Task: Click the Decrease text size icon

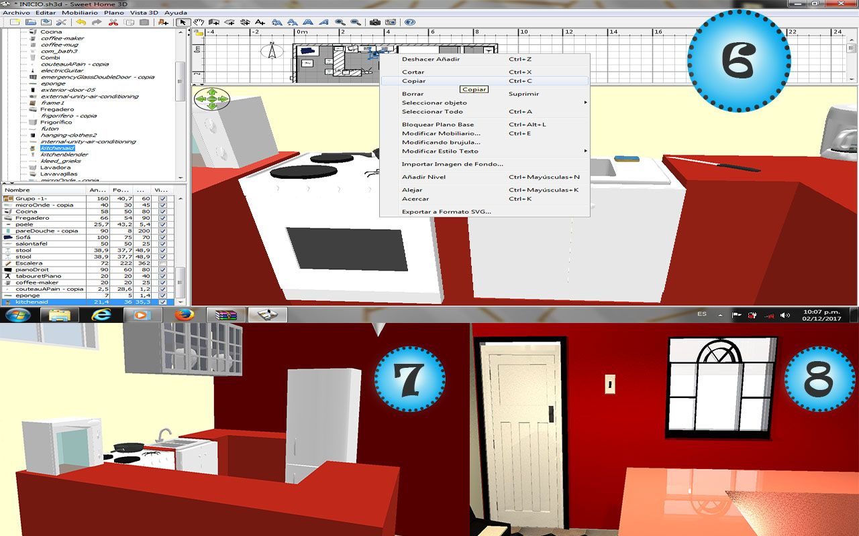Action: pos(293,22)
